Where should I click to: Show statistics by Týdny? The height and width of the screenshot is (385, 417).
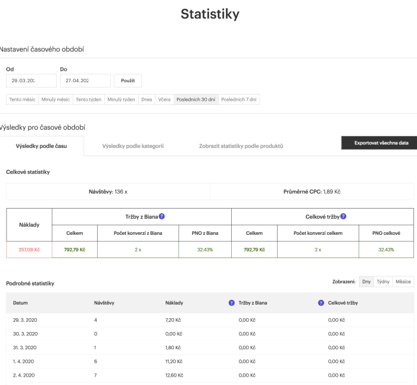[383, 281]
